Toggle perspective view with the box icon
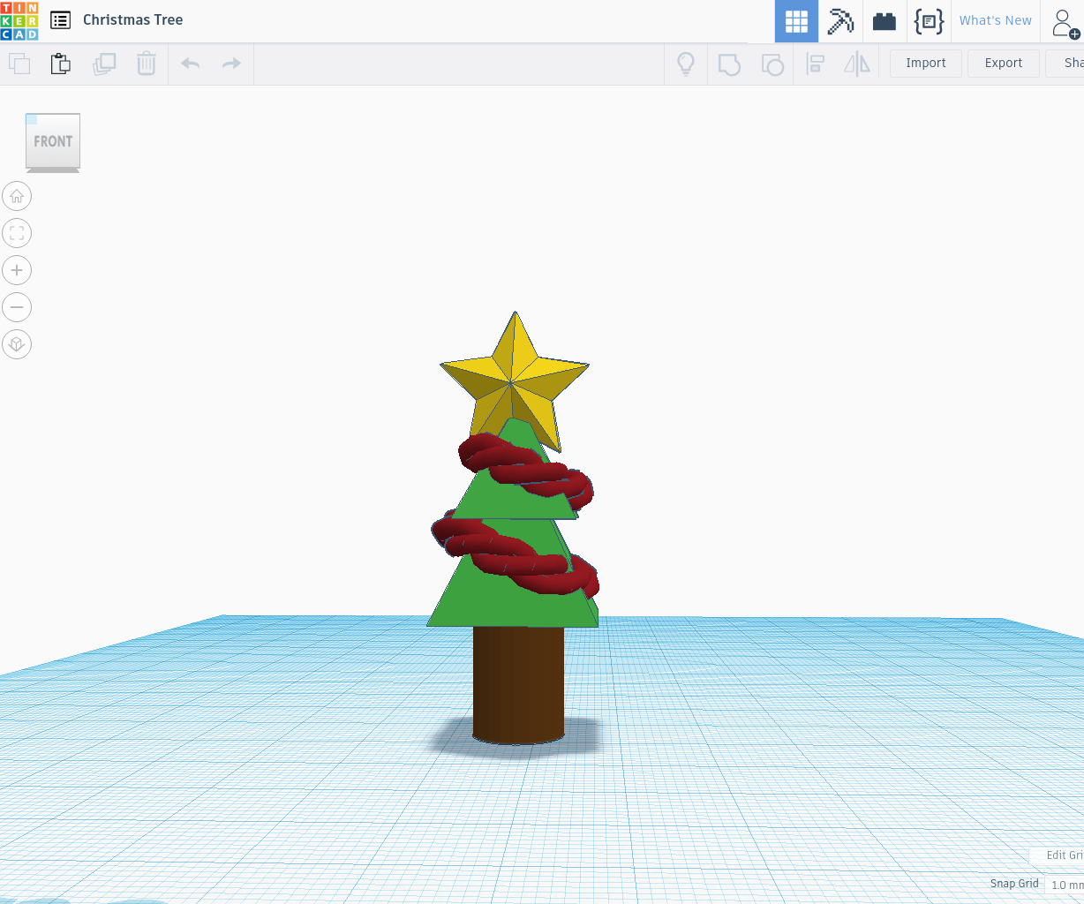 [17, 344]
